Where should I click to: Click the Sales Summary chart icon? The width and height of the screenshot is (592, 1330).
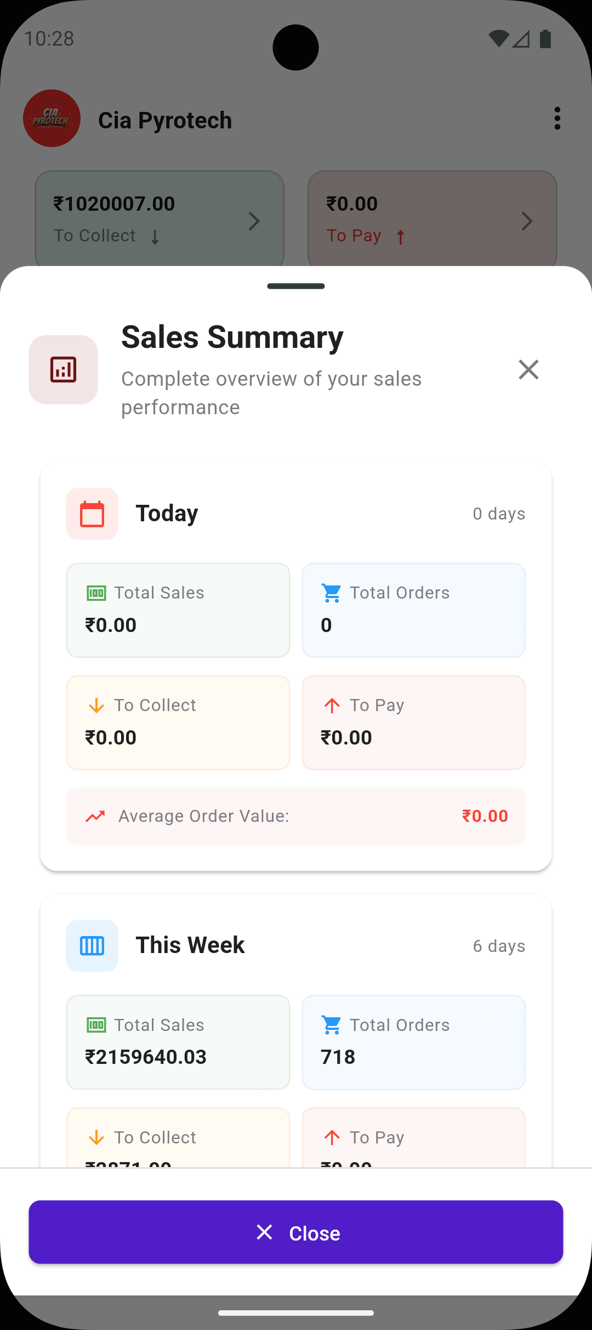point(64,370)
